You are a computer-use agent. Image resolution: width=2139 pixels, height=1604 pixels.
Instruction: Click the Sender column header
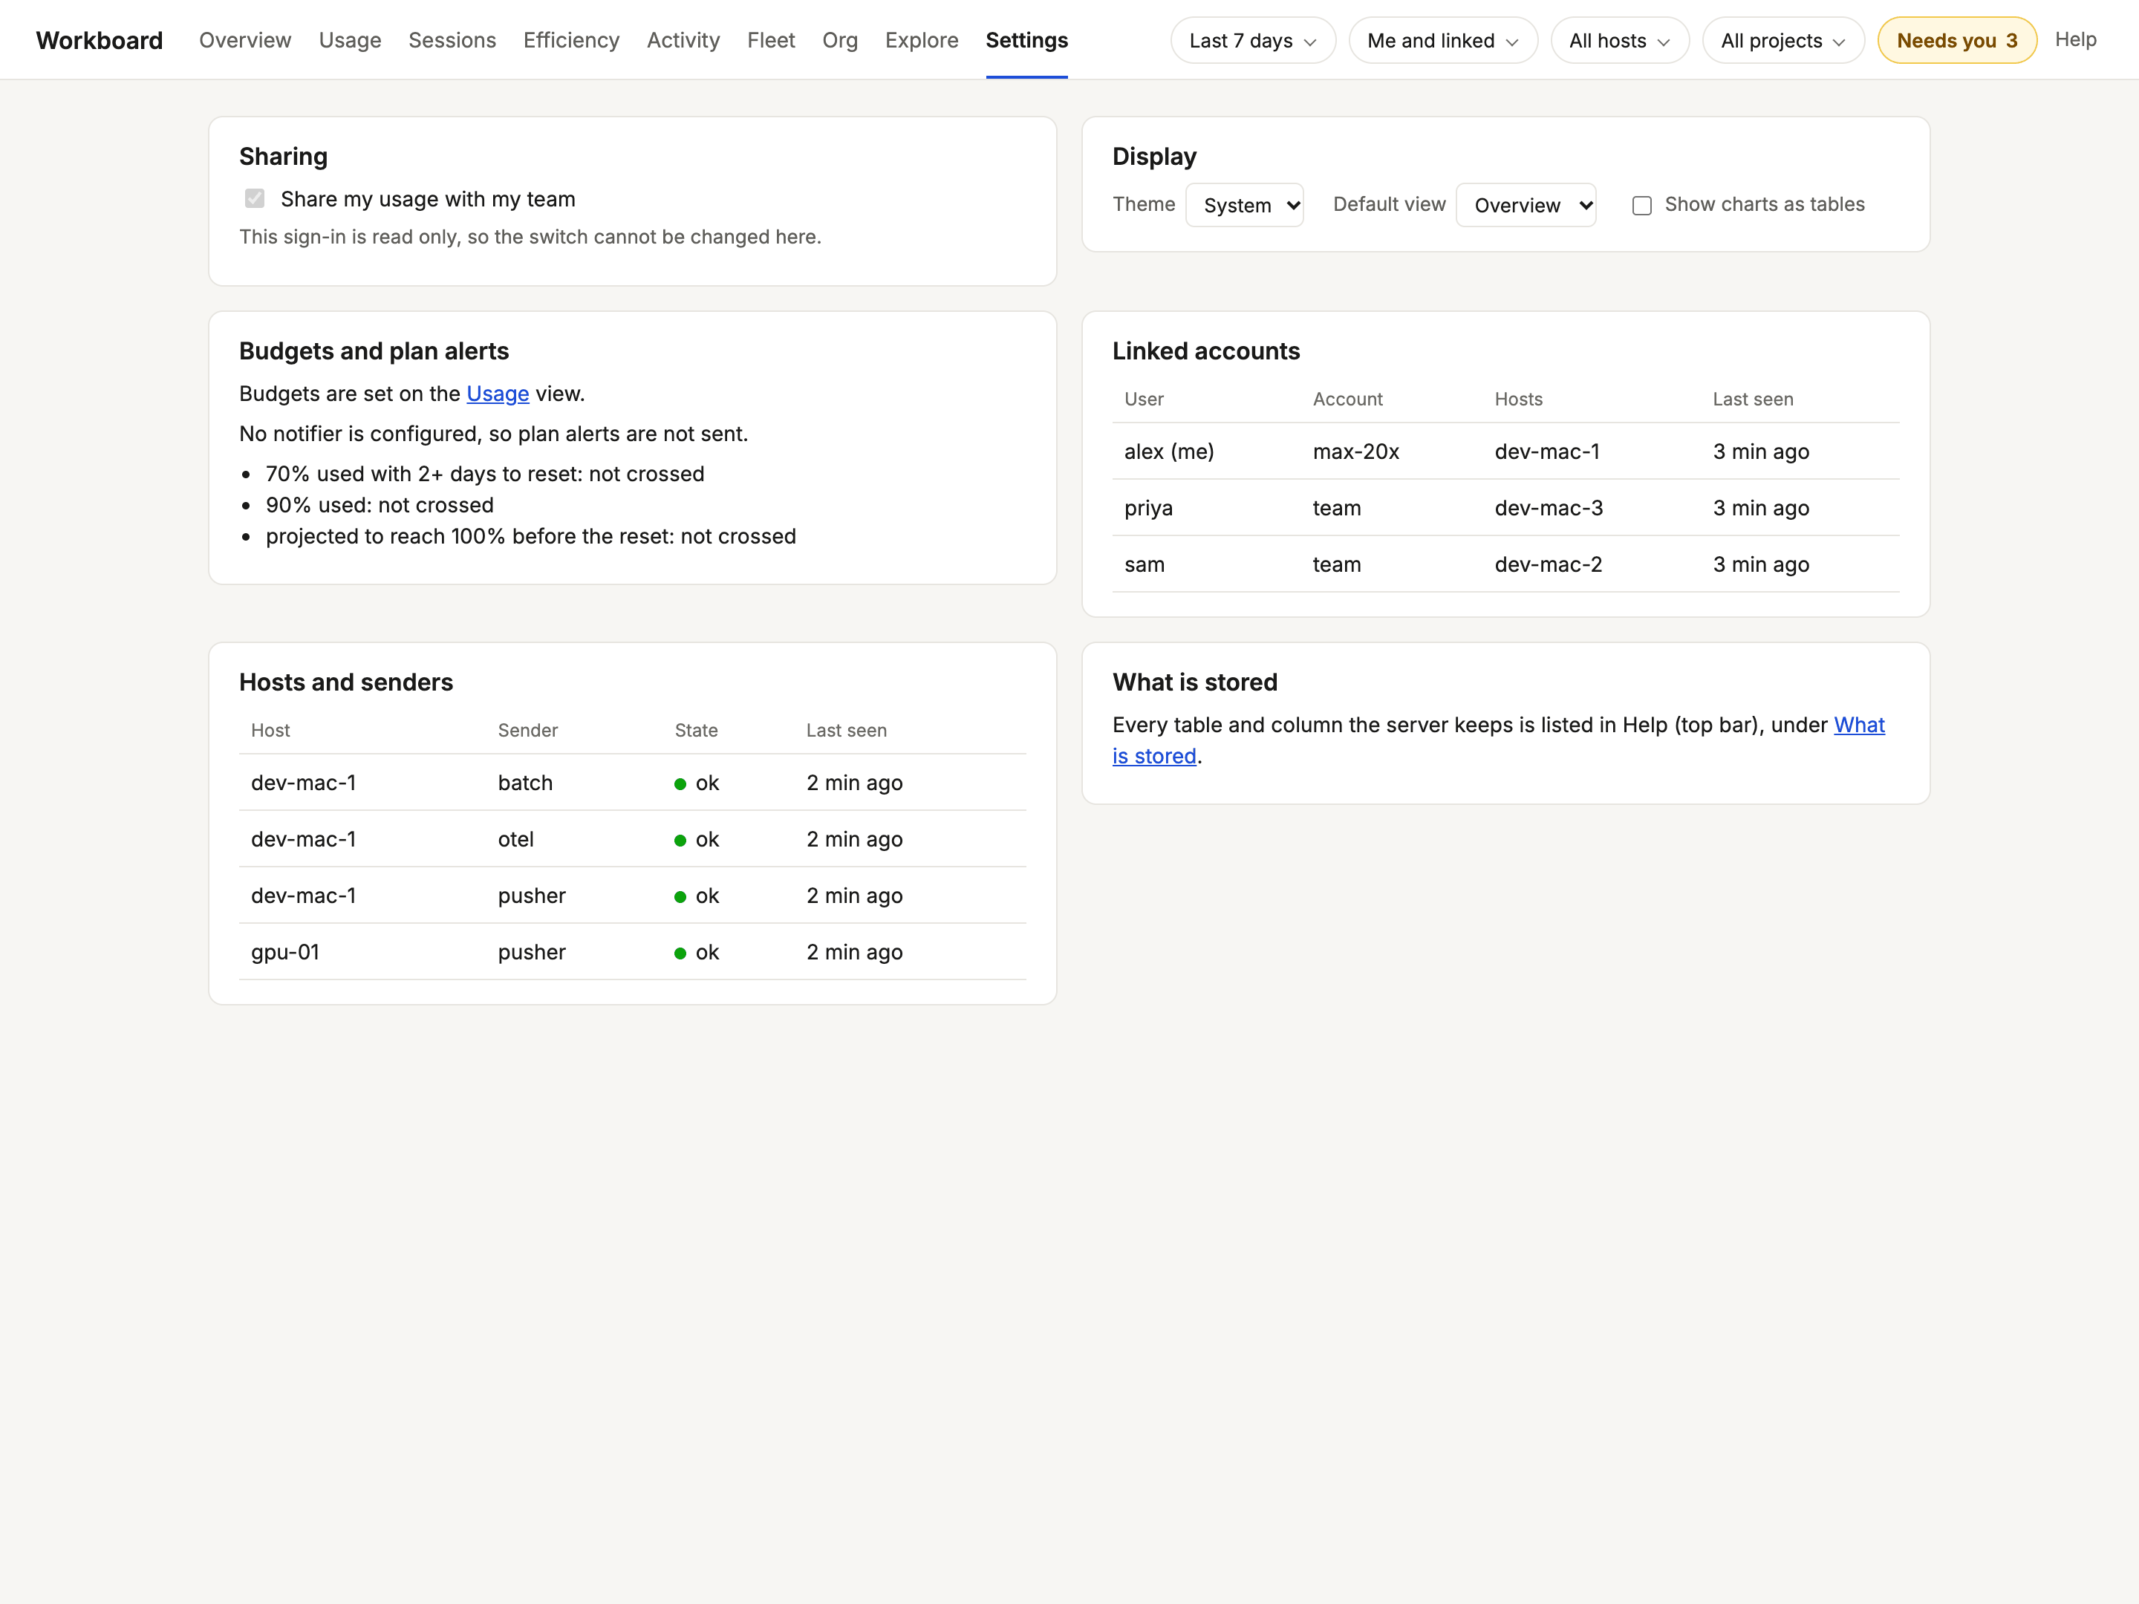(527, 731)
